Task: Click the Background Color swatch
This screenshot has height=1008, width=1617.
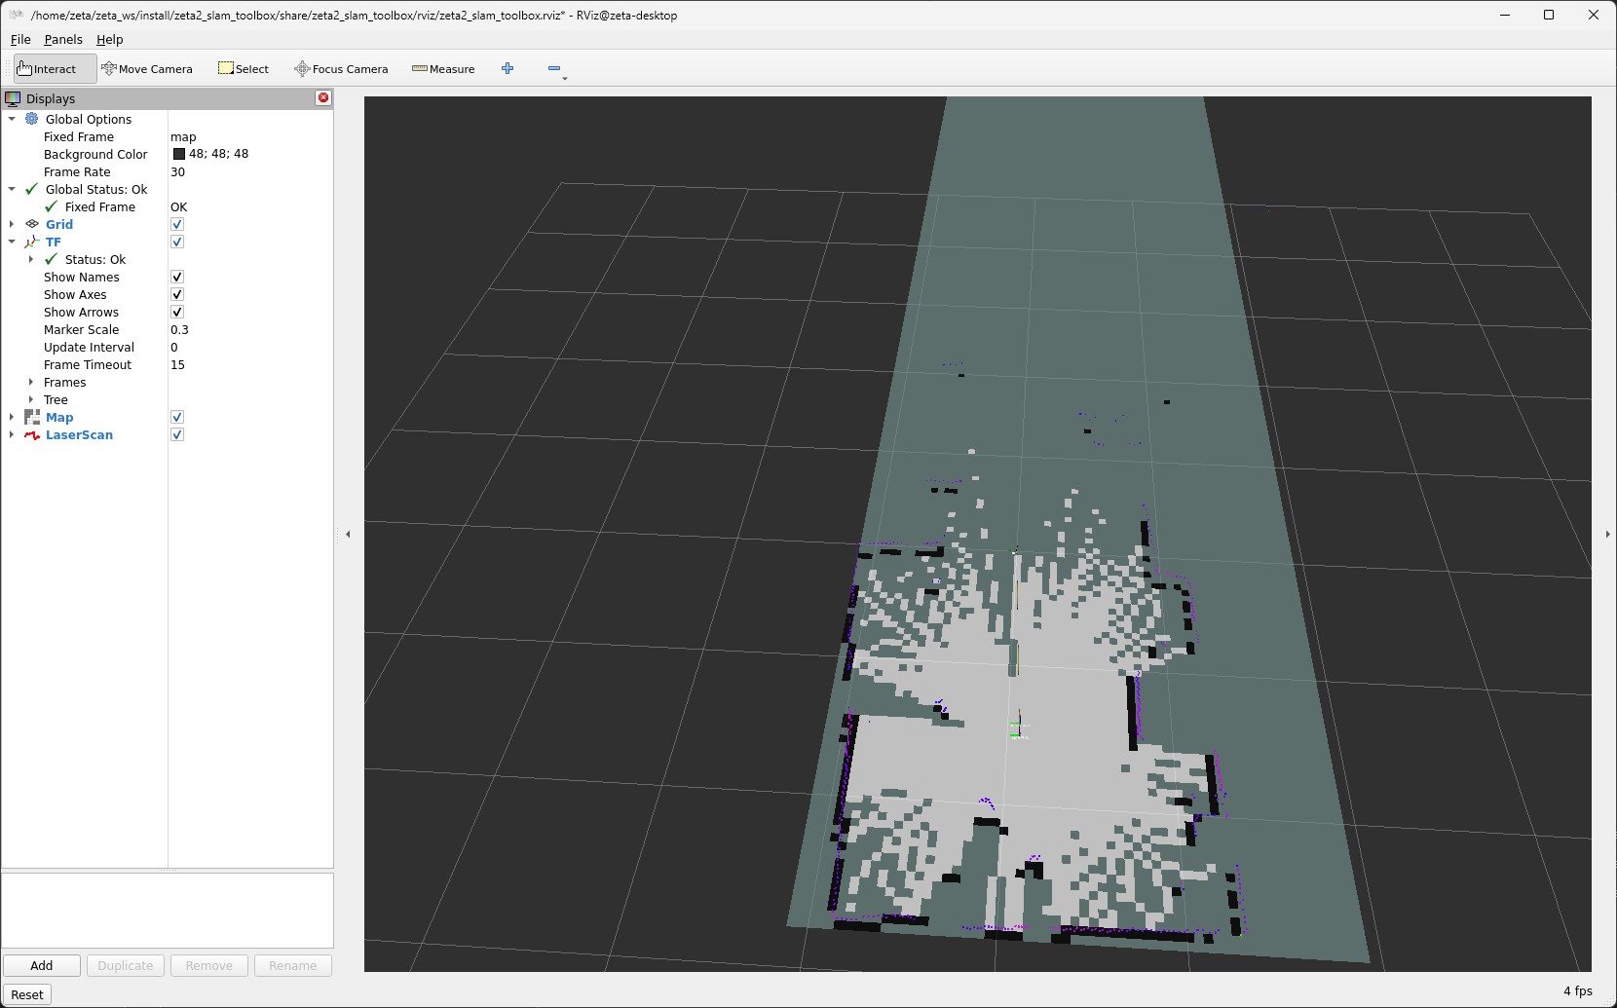Action: tap(179, 154)
